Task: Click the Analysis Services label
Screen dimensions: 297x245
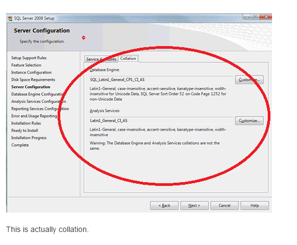Action: pos(105,111)
